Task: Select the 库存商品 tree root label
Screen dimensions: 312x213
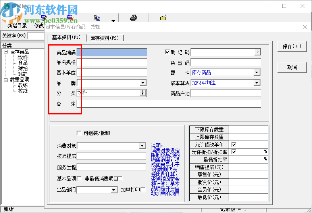Action: point(20,52)
